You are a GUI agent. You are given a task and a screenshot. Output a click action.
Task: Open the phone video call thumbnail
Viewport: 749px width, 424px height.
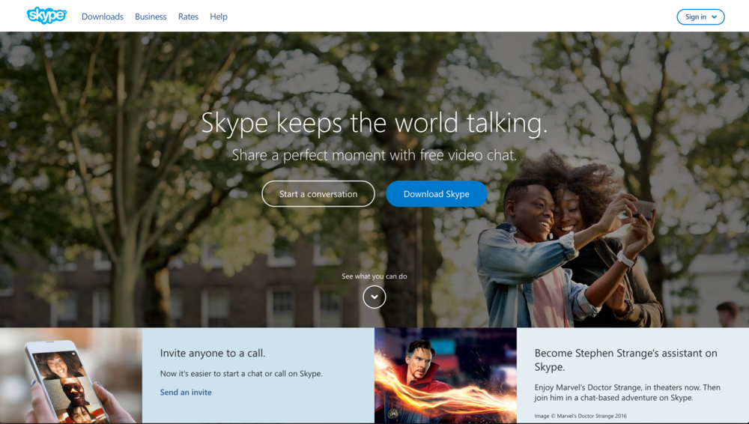coord(71,376)
